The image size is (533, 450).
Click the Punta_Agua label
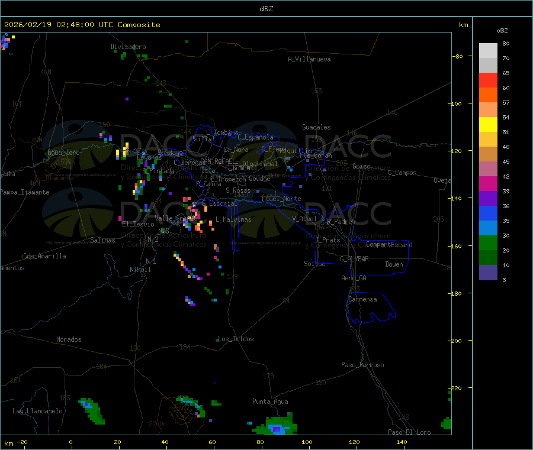pos(270,402)
